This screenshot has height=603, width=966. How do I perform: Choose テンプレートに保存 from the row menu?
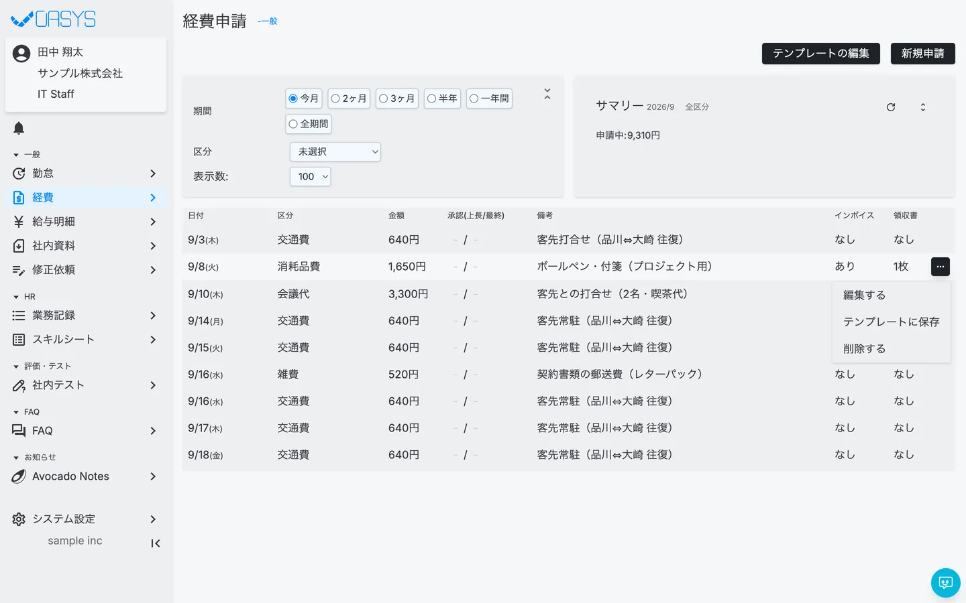click(x=892, y=322)
